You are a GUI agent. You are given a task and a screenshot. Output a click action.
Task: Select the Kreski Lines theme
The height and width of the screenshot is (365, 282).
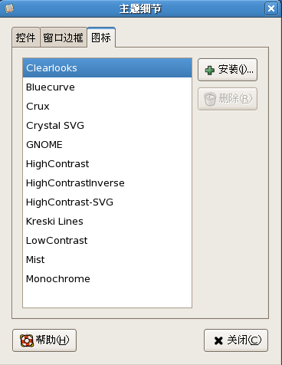107,222
